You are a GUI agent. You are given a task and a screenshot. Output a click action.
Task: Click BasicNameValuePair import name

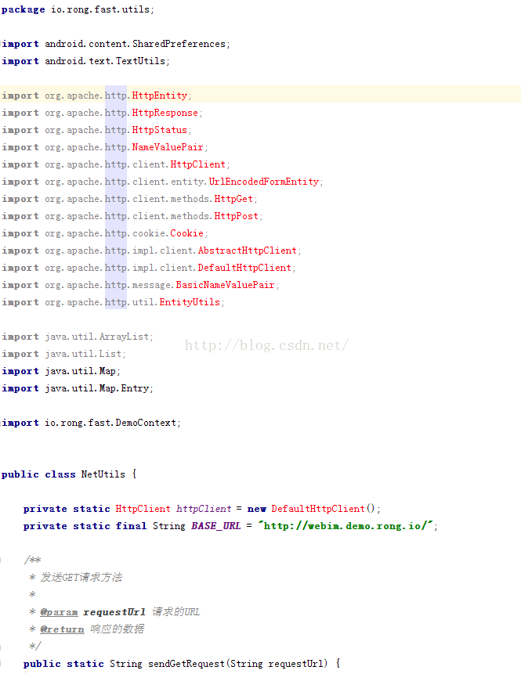[225, 285]
